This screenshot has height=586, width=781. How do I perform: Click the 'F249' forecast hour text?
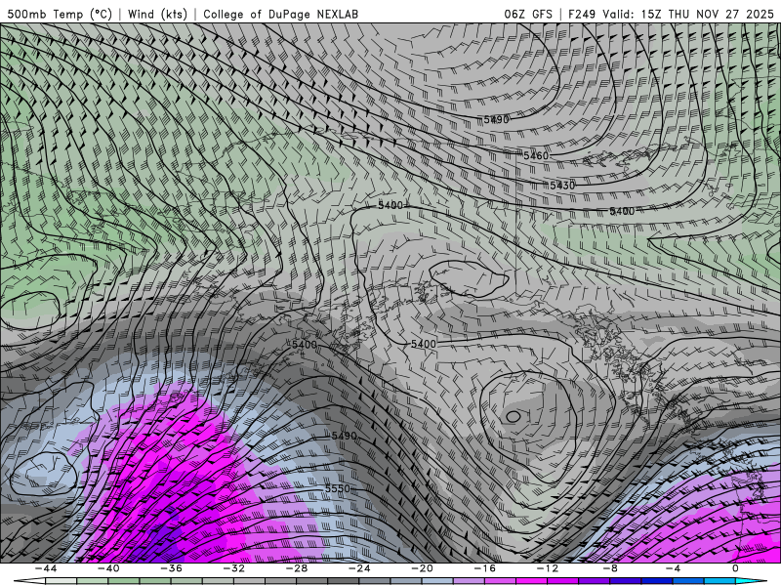(x=582, y=14)
